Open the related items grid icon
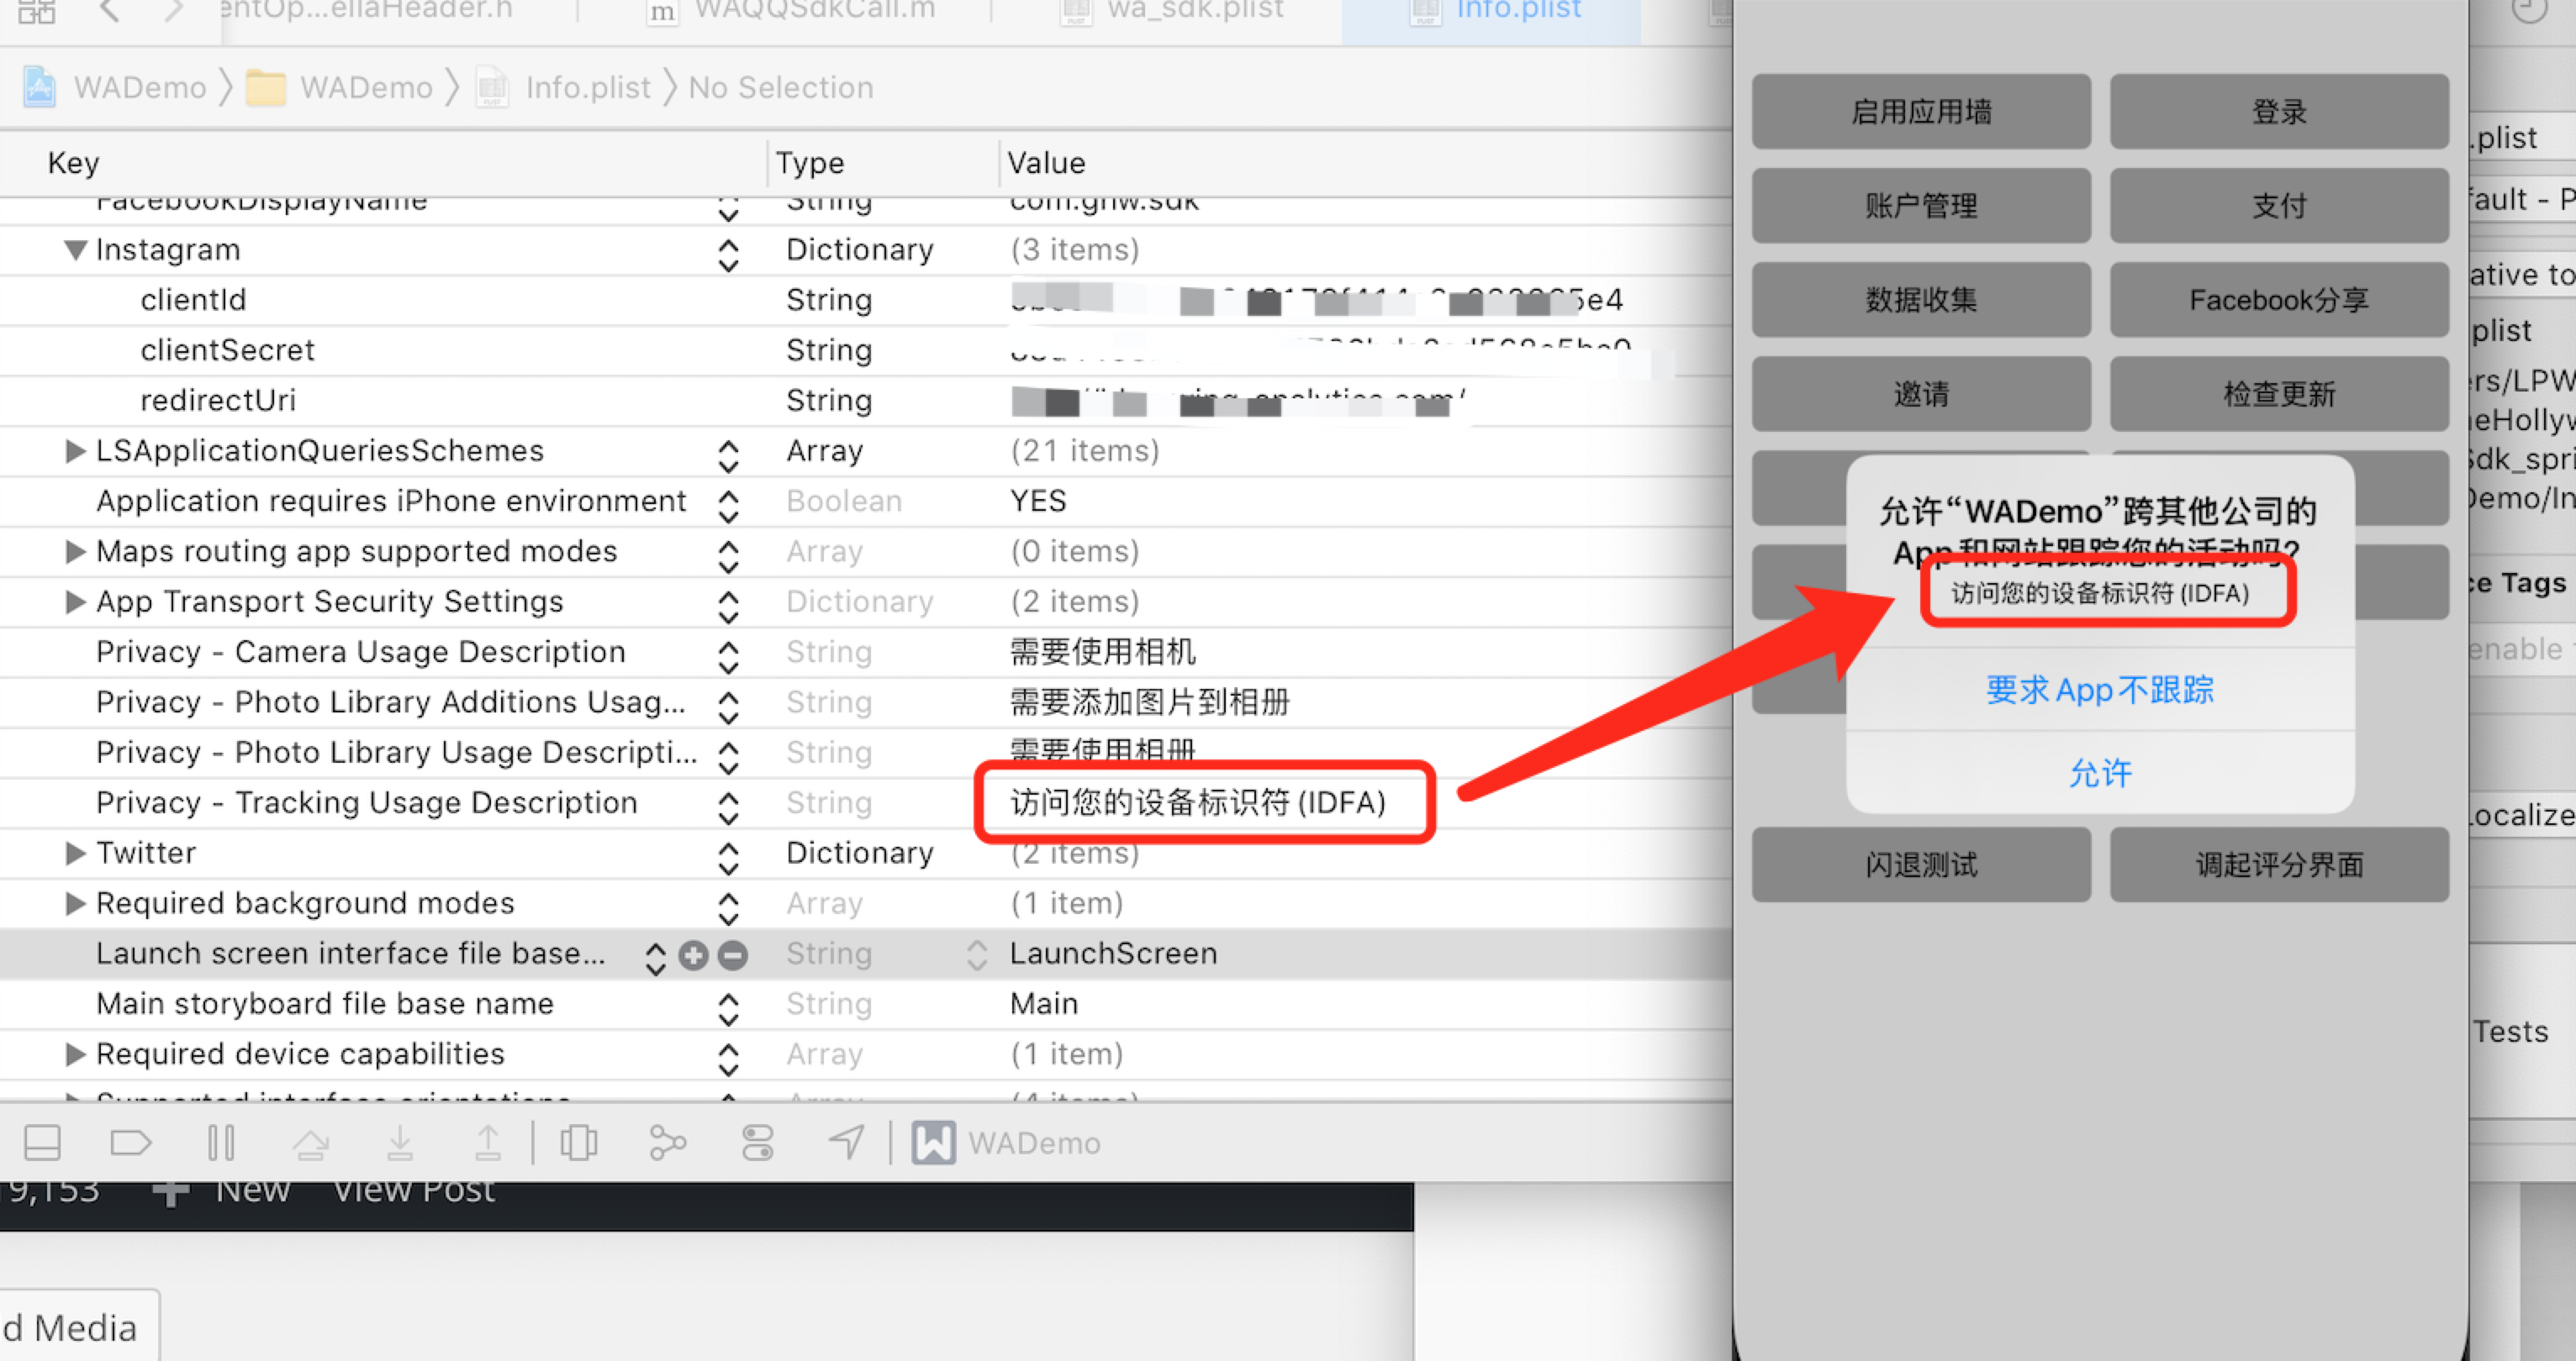Image resolution: width=2576 pixels, height=1361 pixels. tap(37, 11)
